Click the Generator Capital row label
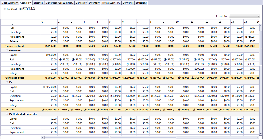263x139 pixels. click(13, 55)
